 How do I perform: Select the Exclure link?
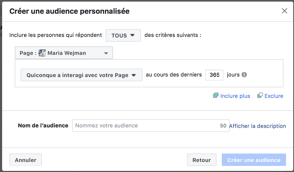(274, 96)
